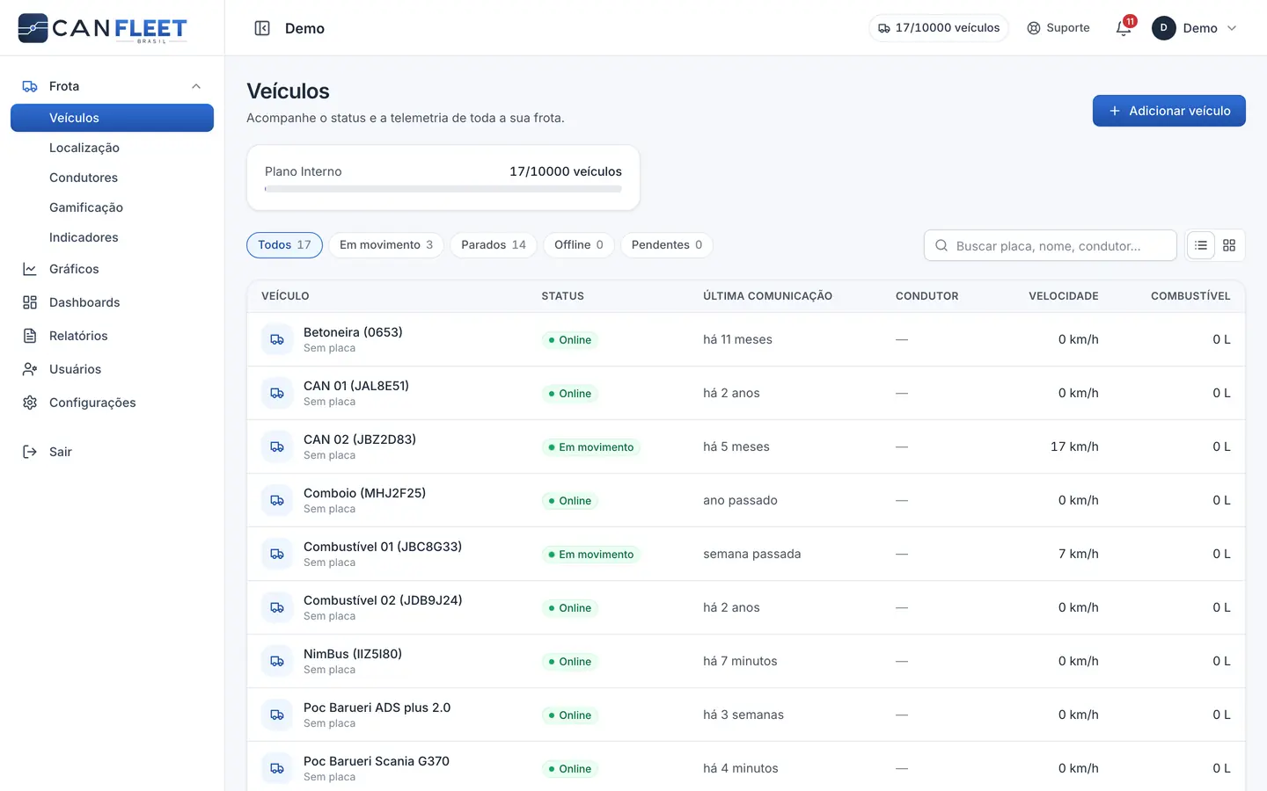Select the Todos 17 filter tab
This screenshot has width=1267, height=791.
[284, 245]
